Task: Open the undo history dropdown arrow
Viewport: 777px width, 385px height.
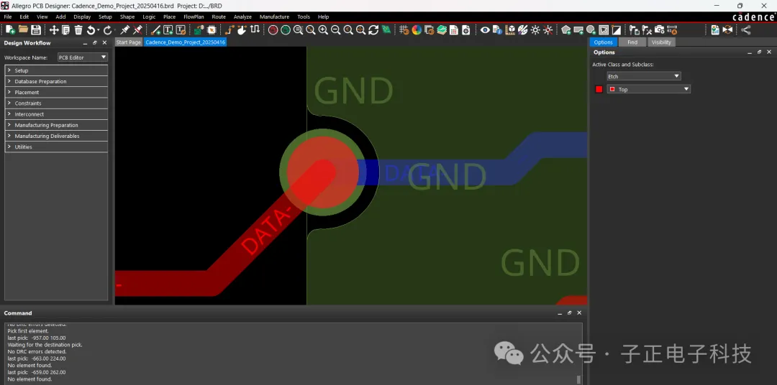Action: (x=98, y=30)
